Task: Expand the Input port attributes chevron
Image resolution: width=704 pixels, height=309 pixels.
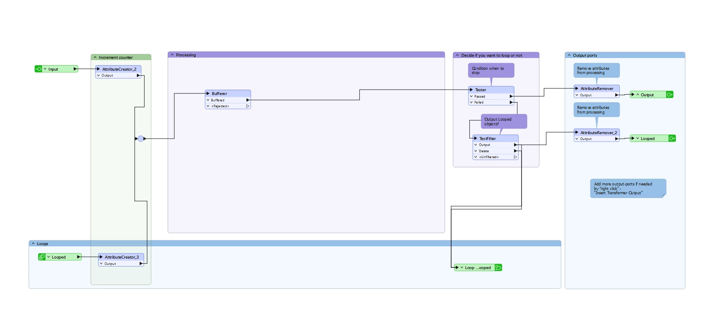Action: point(45,69)
